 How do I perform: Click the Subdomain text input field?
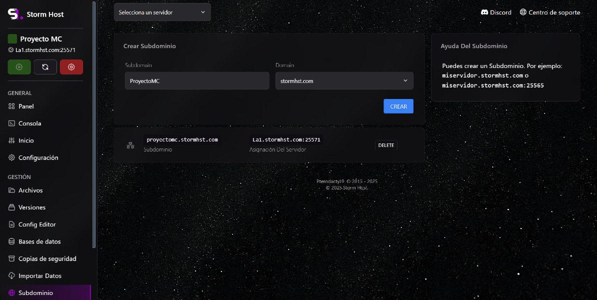(197, 81)
